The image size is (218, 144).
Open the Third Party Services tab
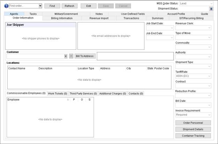point(83,93)
